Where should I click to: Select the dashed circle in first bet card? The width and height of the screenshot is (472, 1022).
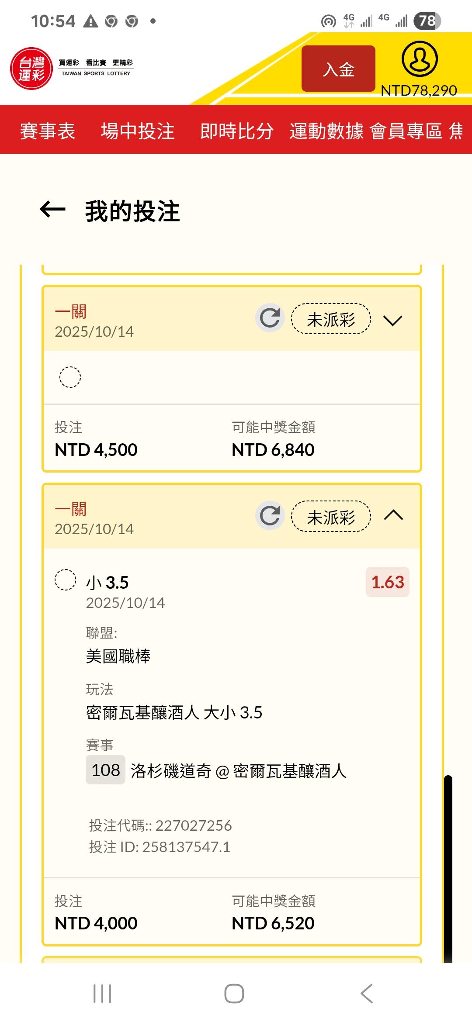(x=70, y=377)
